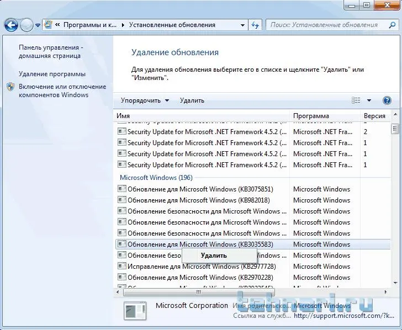Viewport: 402px width, 330px height.
Task: Click the Control Panel icon in the address bar
Action: tap(48, 25)
